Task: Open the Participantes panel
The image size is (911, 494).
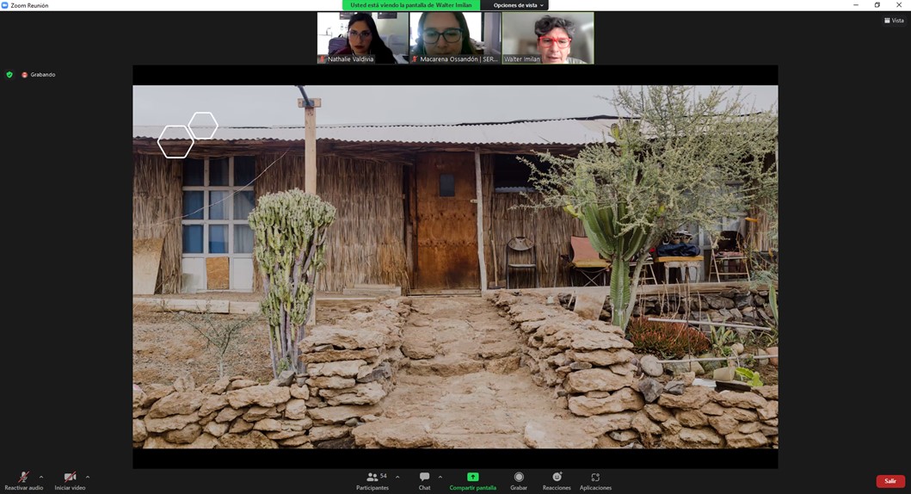Action: (x=372, y=480)
